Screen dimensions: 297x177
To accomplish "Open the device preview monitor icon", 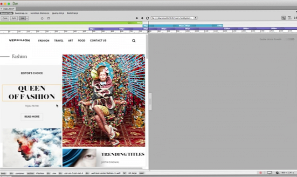I will click(x=269, y=173).
